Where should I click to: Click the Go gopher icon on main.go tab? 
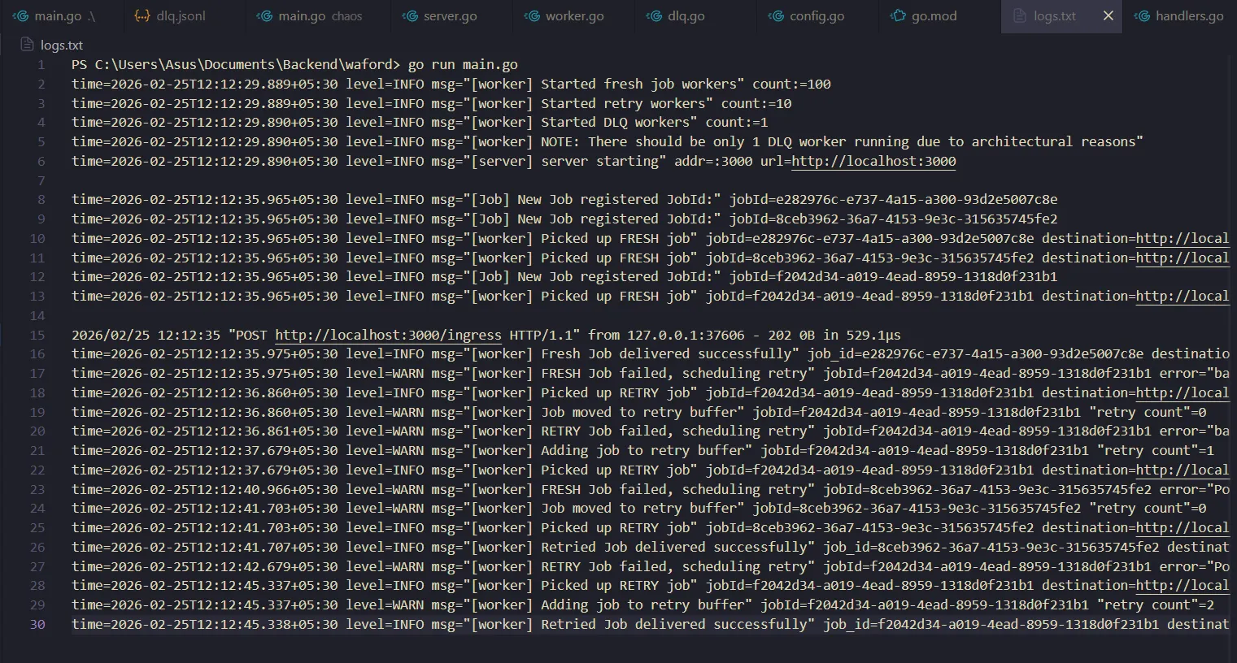20,14
